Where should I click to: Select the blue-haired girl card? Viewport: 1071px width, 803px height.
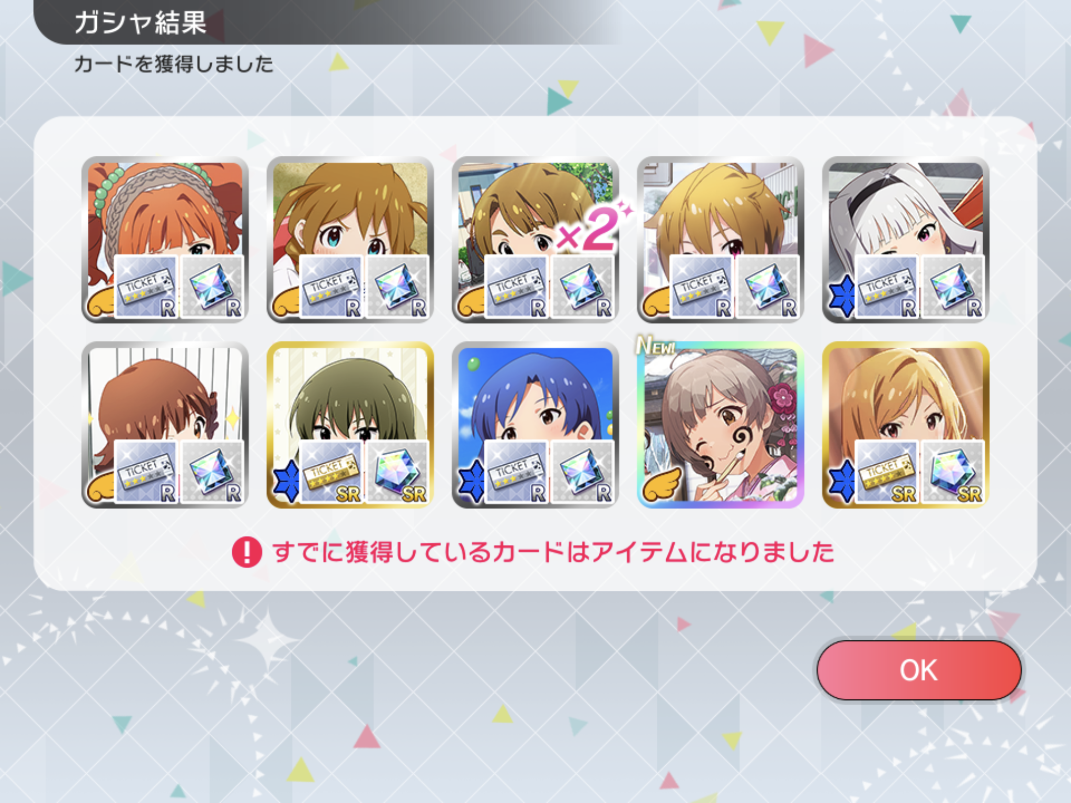coord(535,425)
